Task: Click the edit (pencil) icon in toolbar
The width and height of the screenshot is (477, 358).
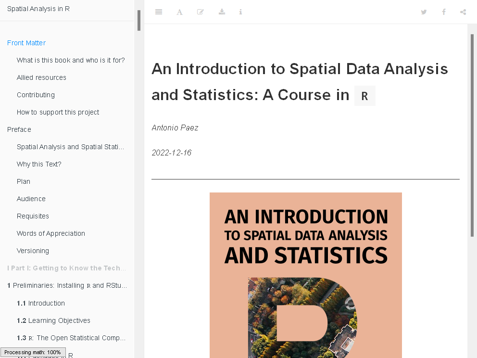Action: point(201,12)
